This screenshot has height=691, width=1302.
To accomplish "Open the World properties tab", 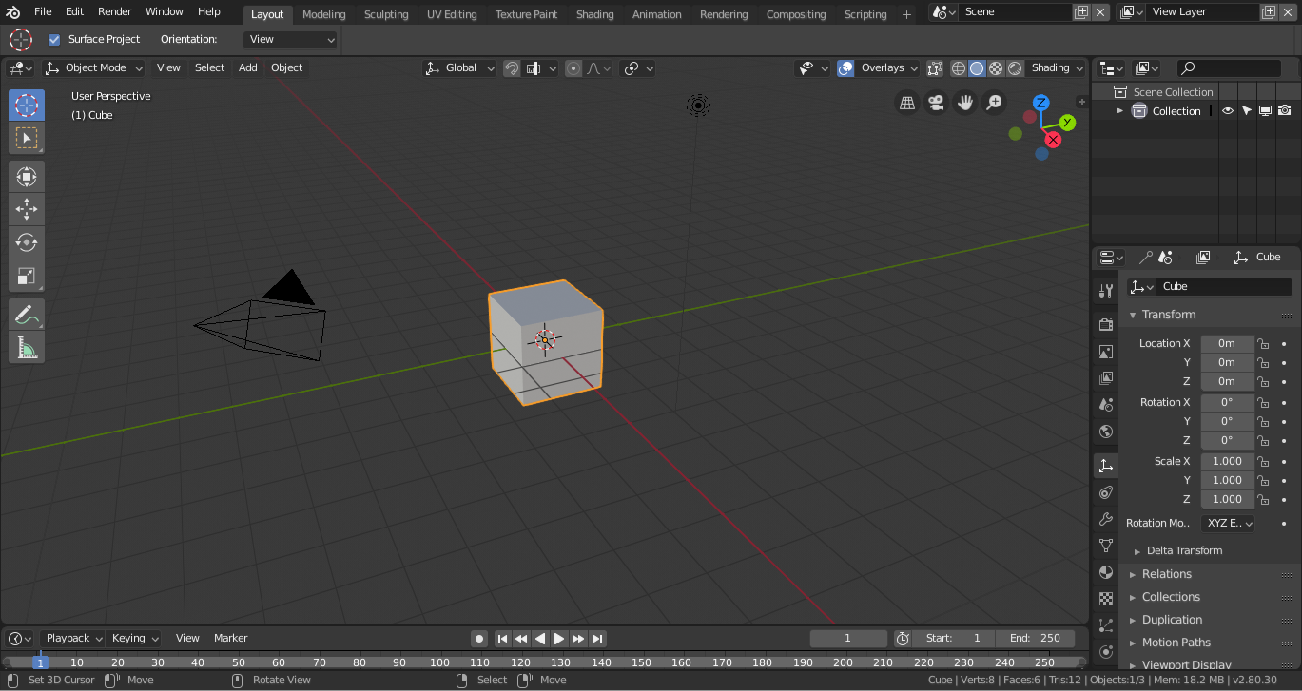I will (x=1105, y=432).
